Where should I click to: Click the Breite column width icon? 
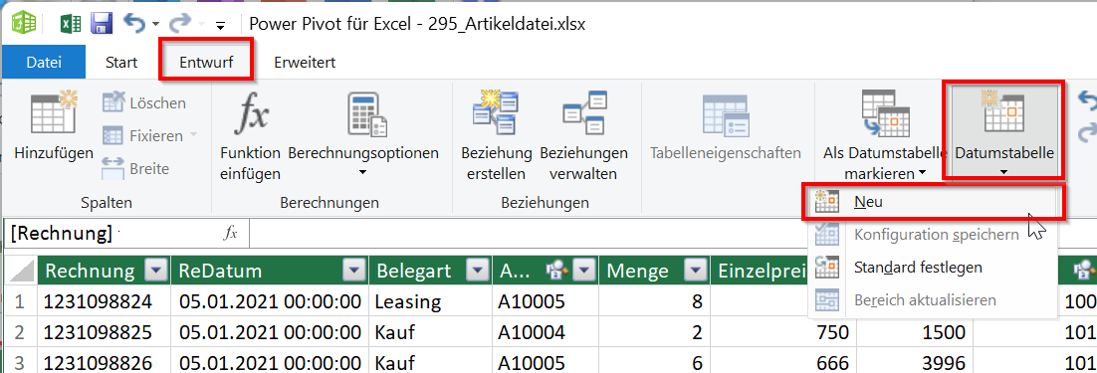coord(113,168)
